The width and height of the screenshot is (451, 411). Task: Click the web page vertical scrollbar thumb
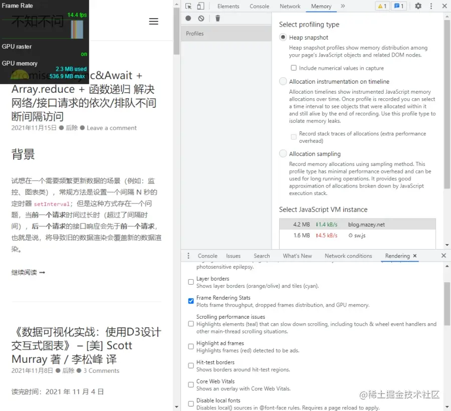click(x=176, y=31)
